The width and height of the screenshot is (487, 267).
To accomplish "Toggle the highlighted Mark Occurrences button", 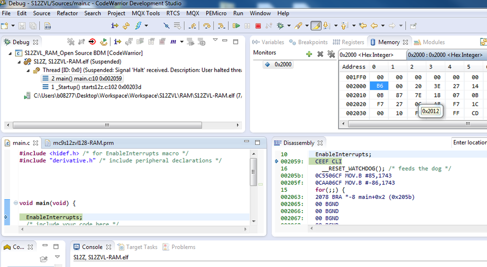I will [x=316, y=26].
